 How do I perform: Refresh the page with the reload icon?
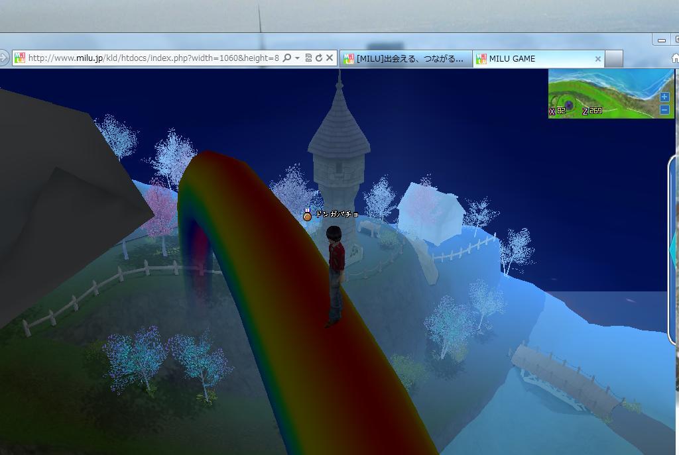(x=319, y=58)
